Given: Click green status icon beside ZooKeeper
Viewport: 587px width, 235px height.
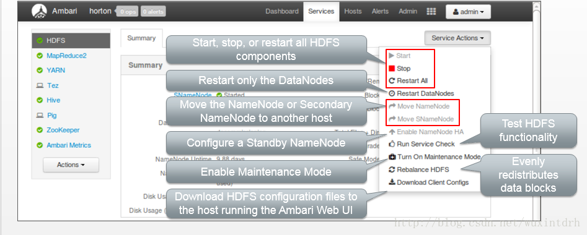Looking at the screenshot, I should pos(39,130).
